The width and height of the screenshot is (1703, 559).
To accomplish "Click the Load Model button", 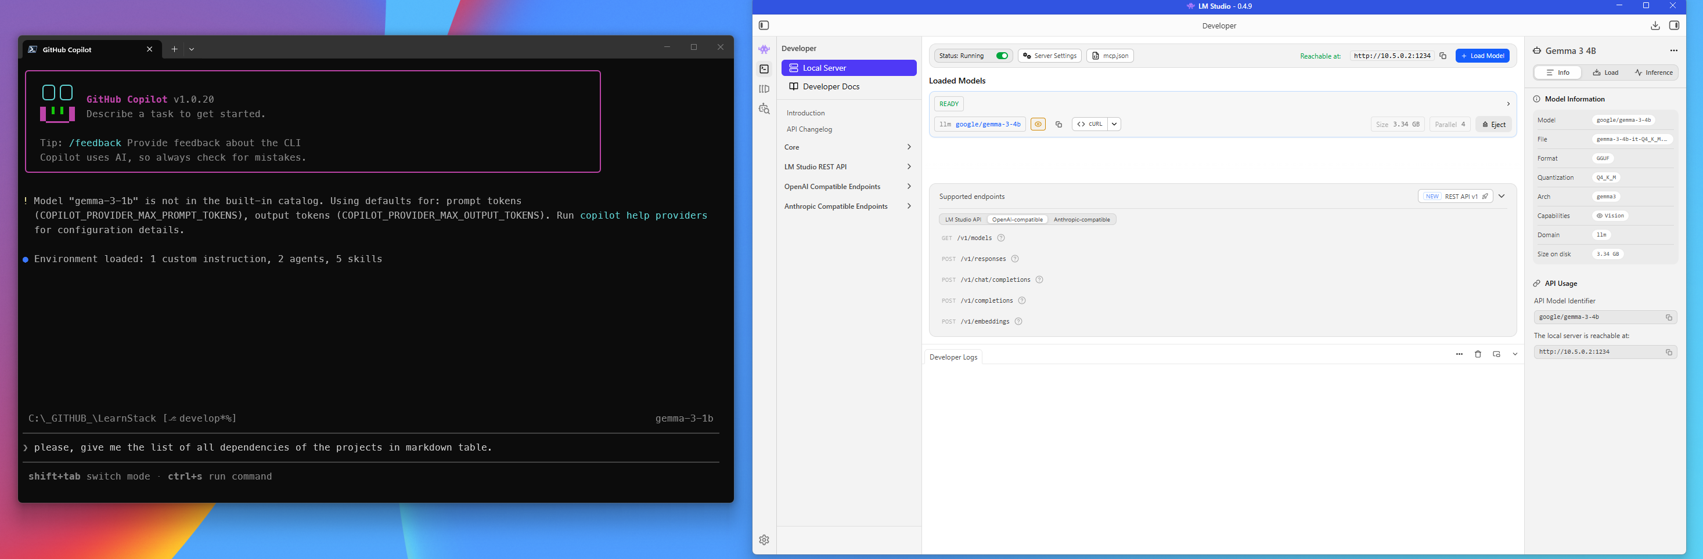I will click(1482, 56).
